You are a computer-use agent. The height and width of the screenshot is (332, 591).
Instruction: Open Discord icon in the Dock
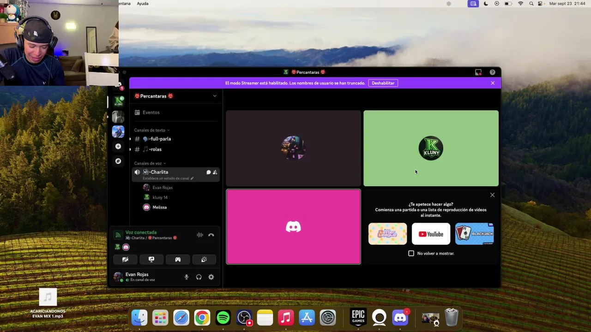(x=400, y=318)
